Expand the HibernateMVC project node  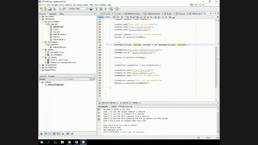point(40,17)
